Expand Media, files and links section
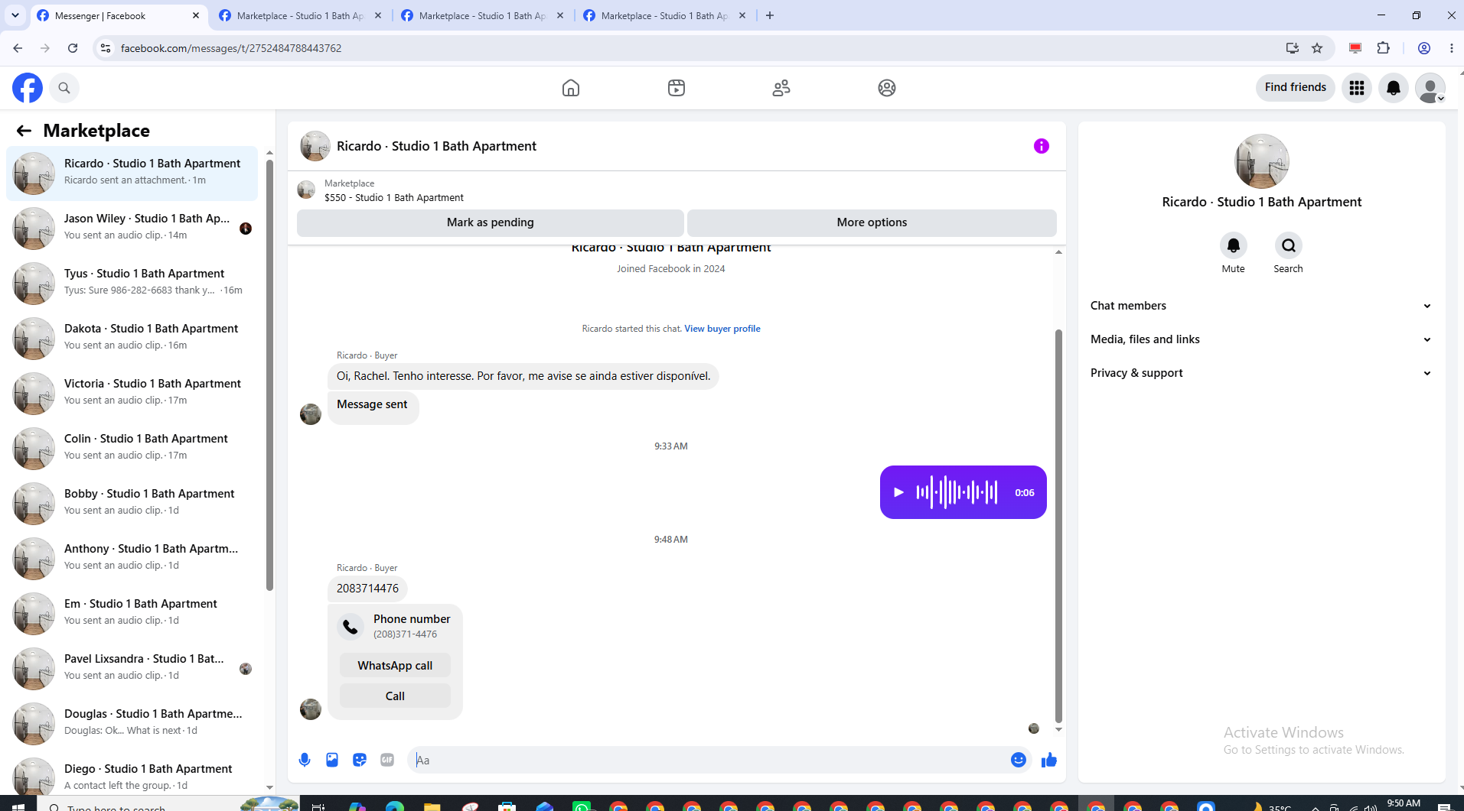The height and width of the screenshot is (811, 1464). pyautogui.click(x=1261, y=339)
